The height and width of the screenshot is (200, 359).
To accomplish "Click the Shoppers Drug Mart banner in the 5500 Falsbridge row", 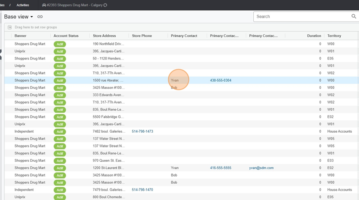I will point(30,117).
